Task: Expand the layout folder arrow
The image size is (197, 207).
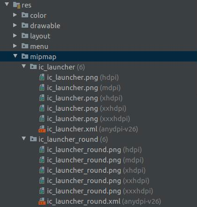Action: click(x=15, y=36)
